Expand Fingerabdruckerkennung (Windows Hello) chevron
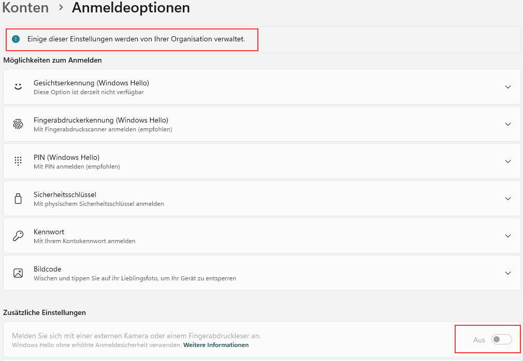Viewport: 523px width, 361px height. click(508, 124)
